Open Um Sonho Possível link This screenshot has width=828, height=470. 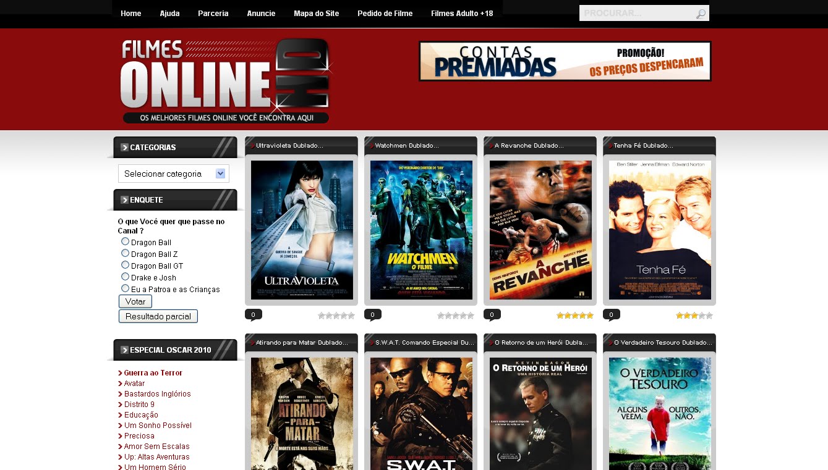158,426
